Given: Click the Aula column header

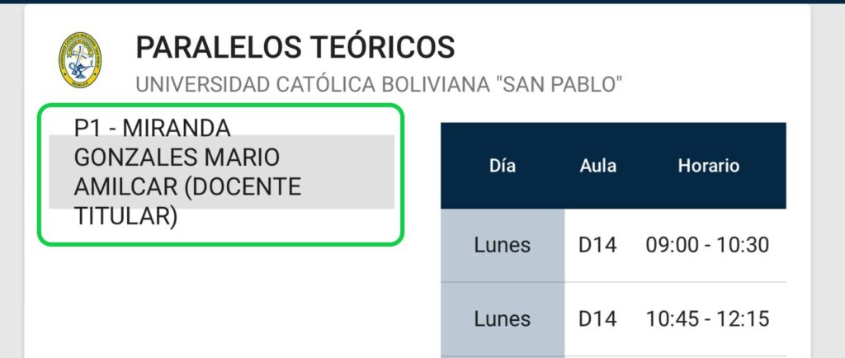Looking at the screenshot, I should tap(597, 166).
